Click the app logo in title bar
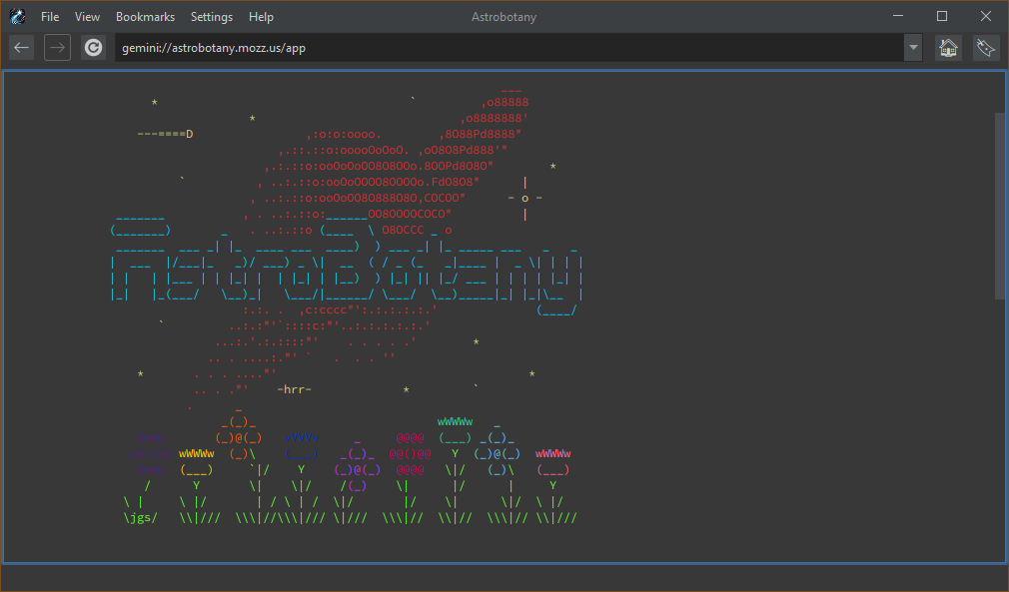This screenshot has width=1009, height=592. coord(17,17)
